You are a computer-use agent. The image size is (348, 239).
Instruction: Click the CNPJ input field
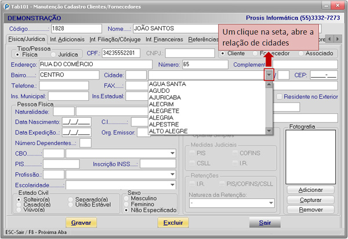pos(190,53)
